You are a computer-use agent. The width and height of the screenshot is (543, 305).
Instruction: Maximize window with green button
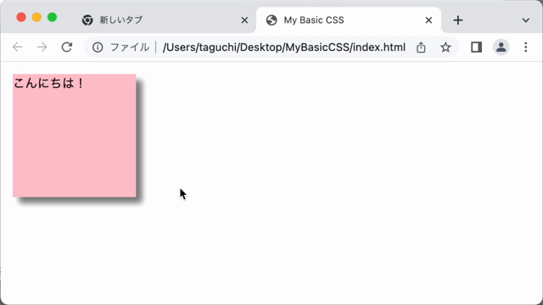tap(52, 17)
